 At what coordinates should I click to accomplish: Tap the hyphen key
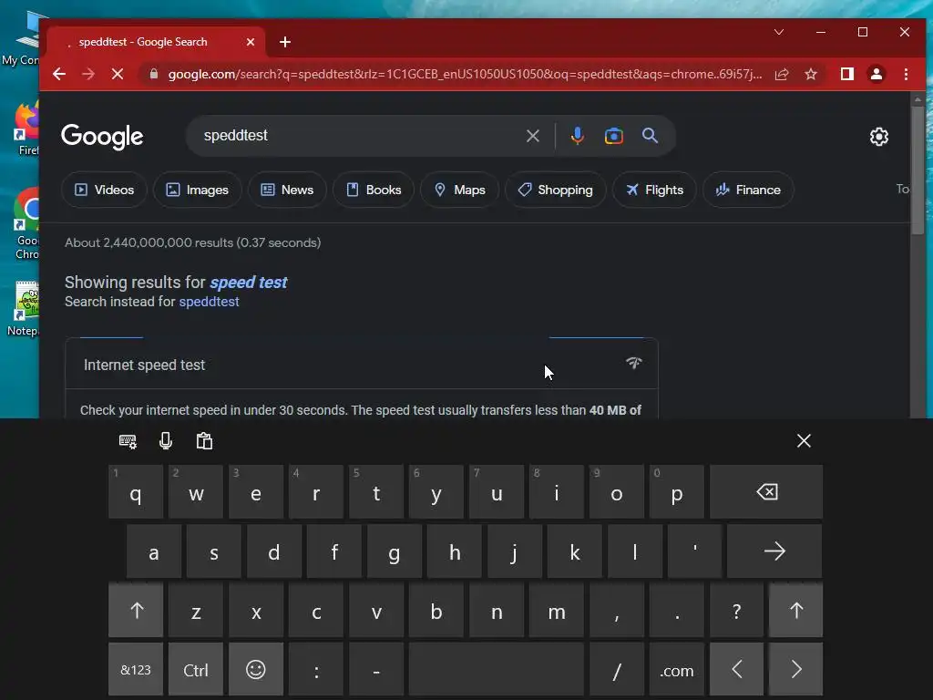(x=376, y=670)
